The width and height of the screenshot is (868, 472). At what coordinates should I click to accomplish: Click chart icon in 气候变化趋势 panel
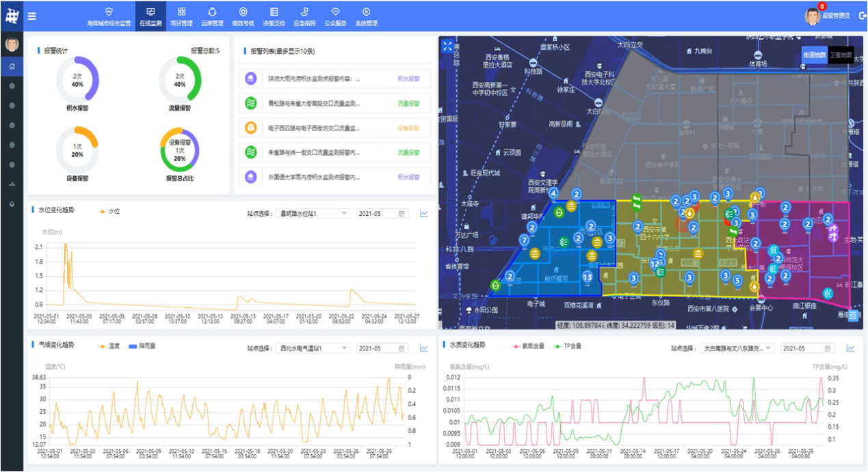[424, 348]
